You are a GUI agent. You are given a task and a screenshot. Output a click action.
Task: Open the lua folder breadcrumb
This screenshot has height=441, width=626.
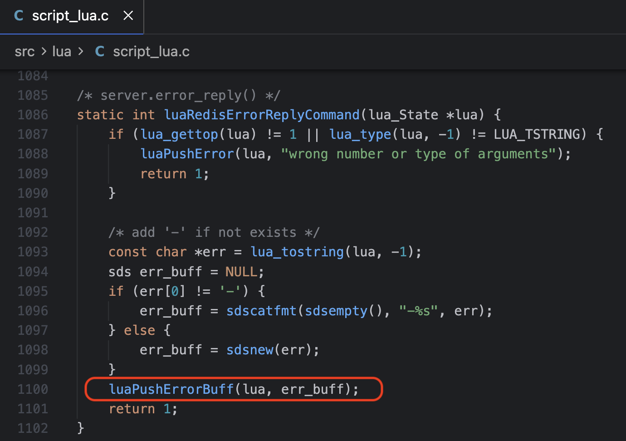tap(61, 51)
